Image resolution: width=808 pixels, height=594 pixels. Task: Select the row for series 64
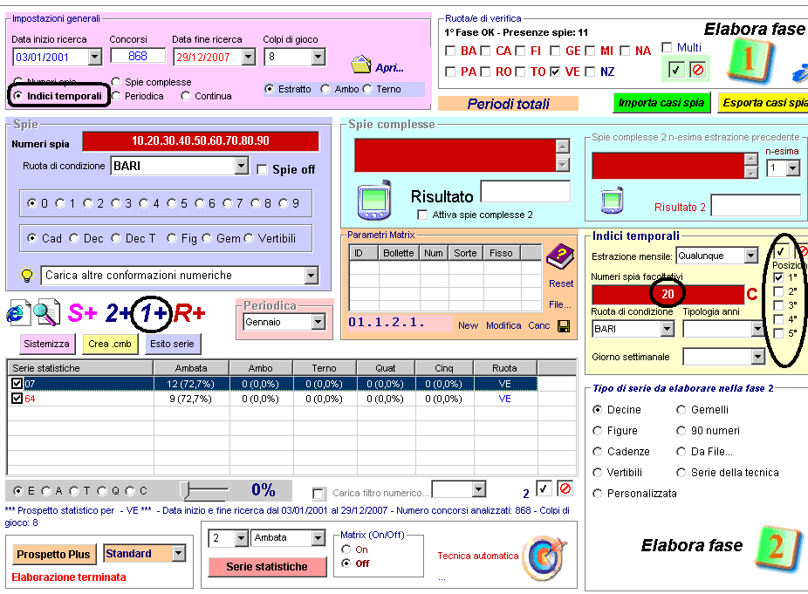tap(273, 399)
